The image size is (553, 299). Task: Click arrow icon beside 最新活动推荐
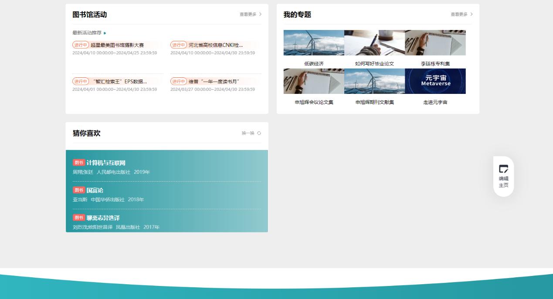coord(105,33)
